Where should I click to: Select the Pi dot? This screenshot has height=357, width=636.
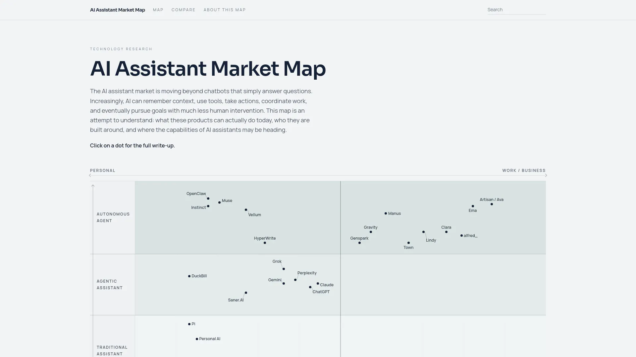[x=189, y=324]
